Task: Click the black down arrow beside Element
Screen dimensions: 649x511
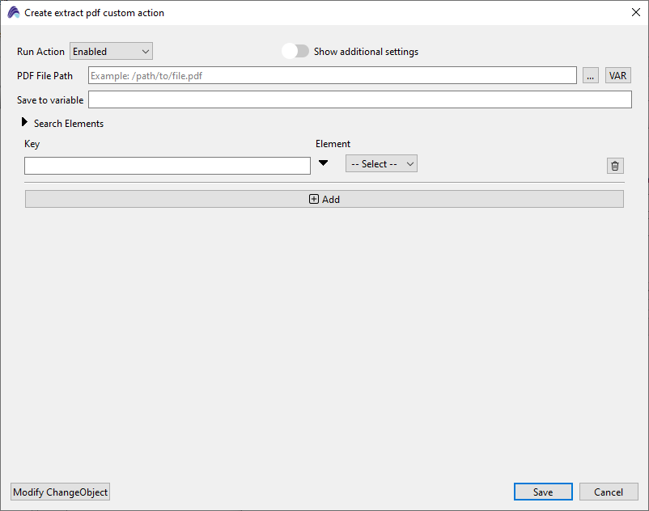Action: point(324,163)
